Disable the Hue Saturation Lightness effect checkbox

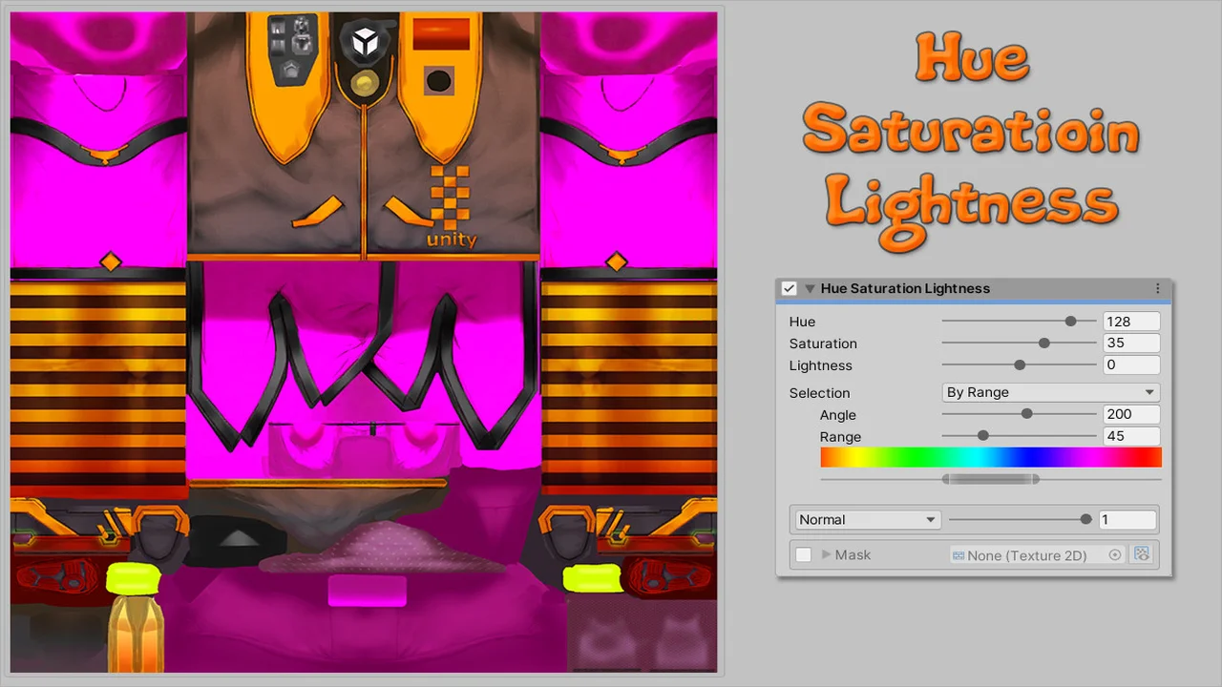tap(790, 288)
